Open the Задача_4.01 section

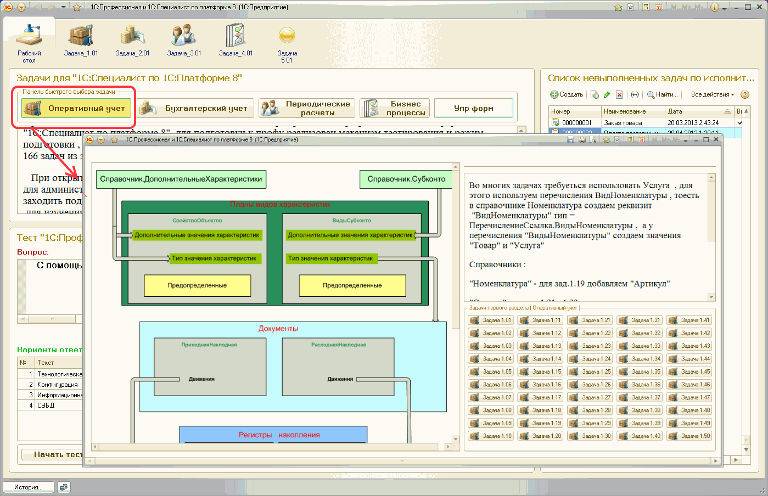point(236,40)
